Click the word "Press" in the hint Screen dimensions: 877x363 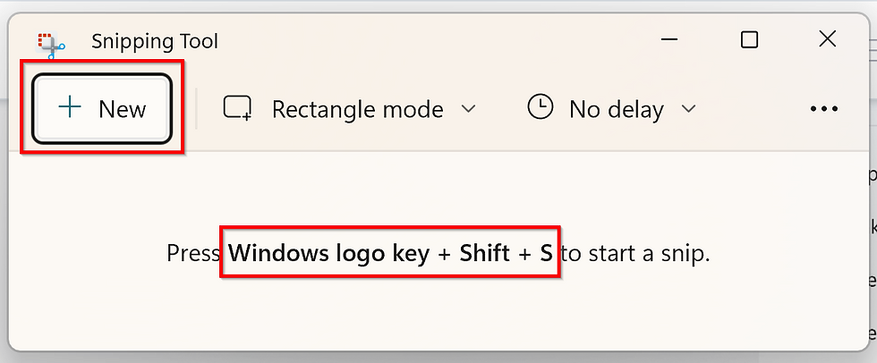tap(193, 254)
